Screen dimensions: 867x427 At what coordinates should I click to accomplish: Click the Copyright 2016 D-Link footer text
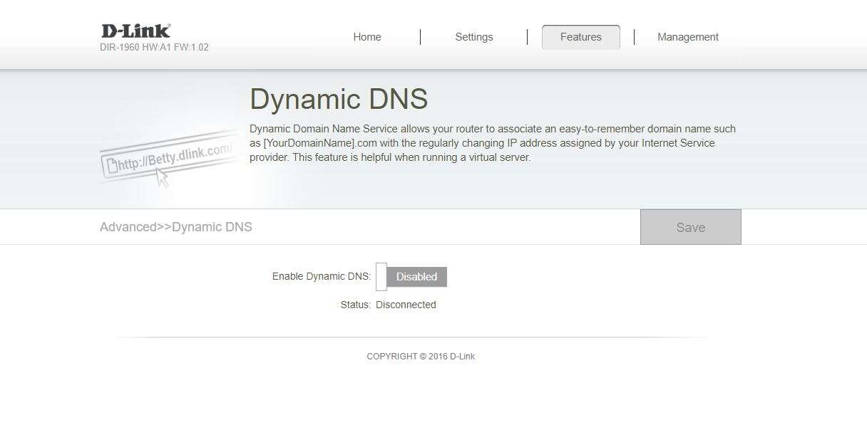[x=421, y=357]
